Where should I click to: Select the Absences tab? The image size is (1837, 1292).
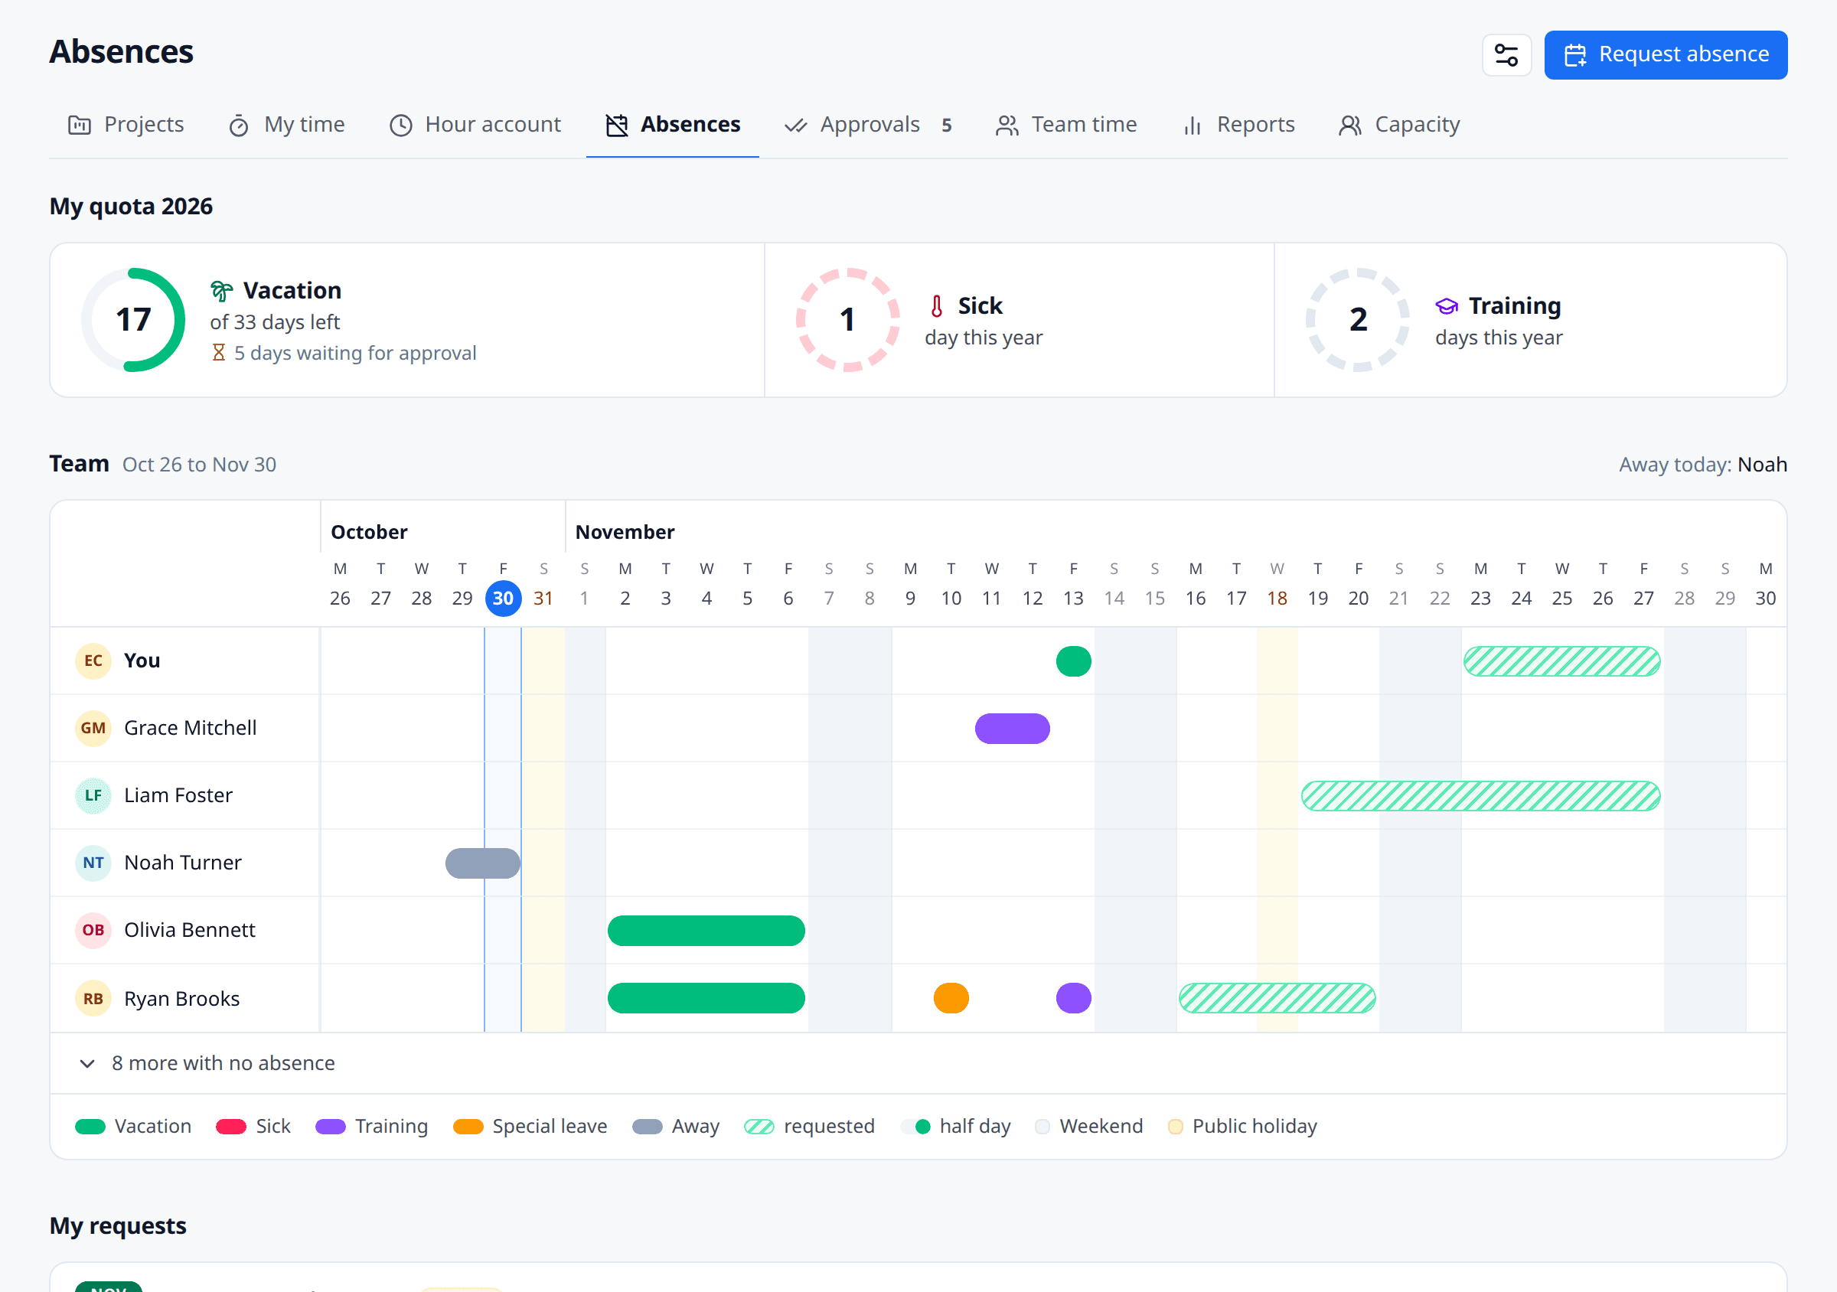673,125
